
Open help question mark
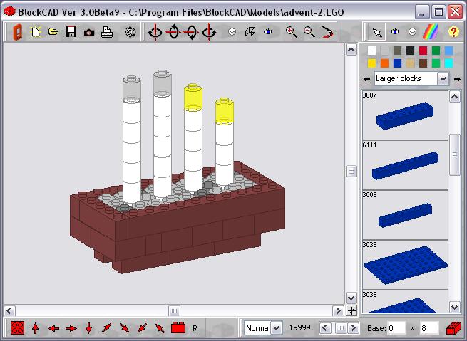453,32
